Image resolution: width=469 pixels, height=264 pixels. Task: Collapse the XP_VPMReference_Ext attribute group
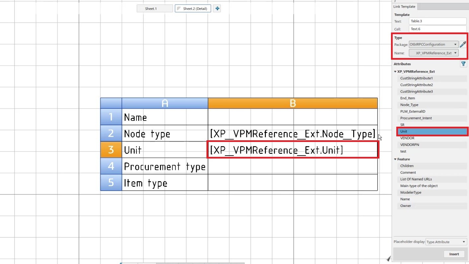(395, 72)
